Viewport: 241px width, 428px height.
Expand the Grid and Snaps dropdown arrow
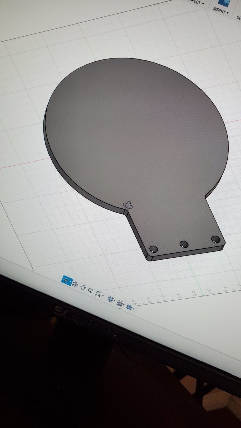coord(124,305)
